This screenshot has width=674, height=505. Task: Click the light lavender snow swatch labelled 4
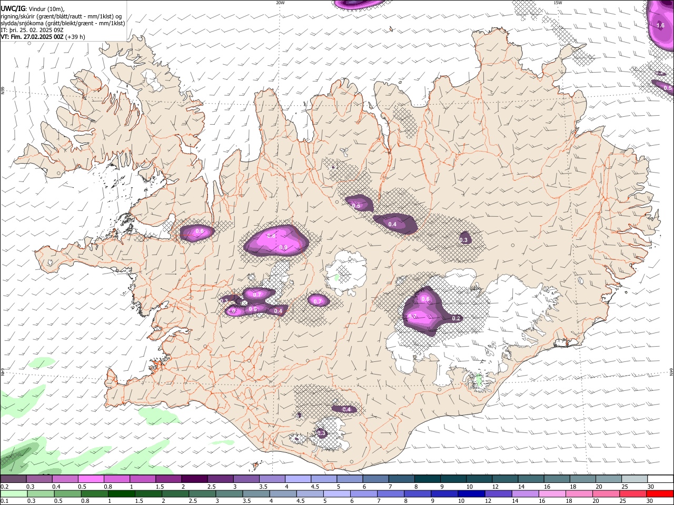tap(298, 479)
